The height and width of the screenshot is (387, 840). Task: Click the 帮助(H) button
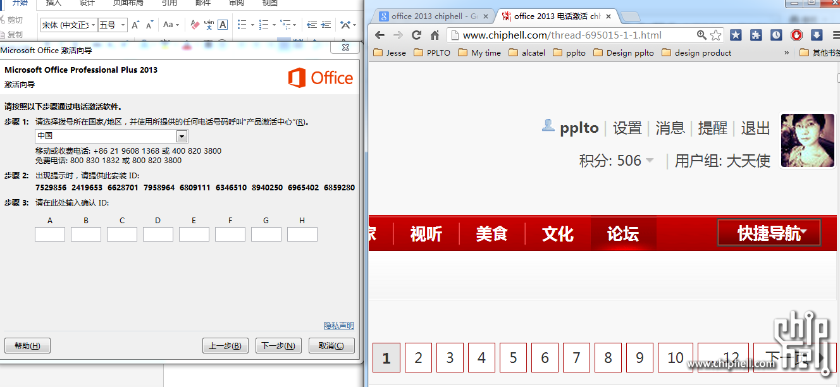click(x=27, y=346)
